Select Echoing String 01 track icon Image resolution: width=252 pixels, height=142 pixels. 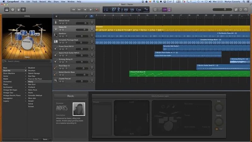(56, 61)
